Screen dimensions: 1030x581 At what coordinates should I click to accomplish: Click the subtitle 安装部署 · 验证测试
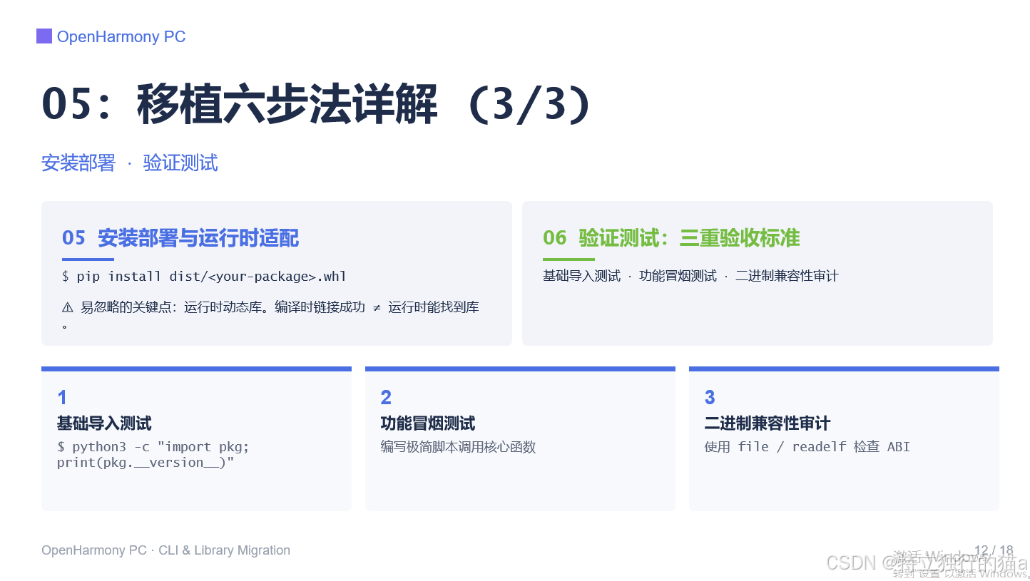(130, 163)
